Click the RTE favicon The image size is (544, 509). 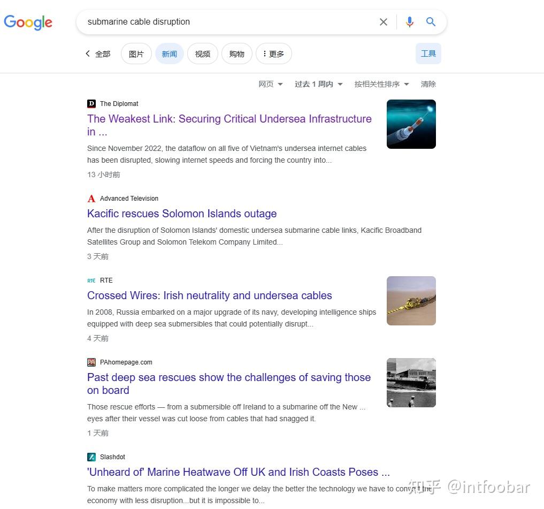point(91,280)
